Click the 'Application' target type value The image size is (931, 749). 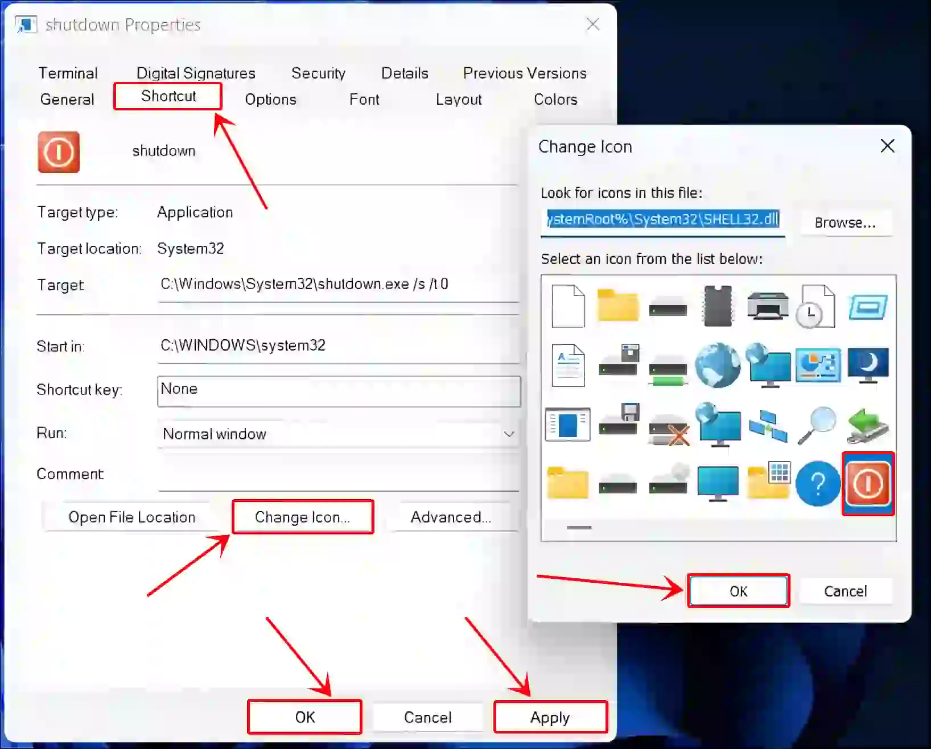(x=195, y=212)
